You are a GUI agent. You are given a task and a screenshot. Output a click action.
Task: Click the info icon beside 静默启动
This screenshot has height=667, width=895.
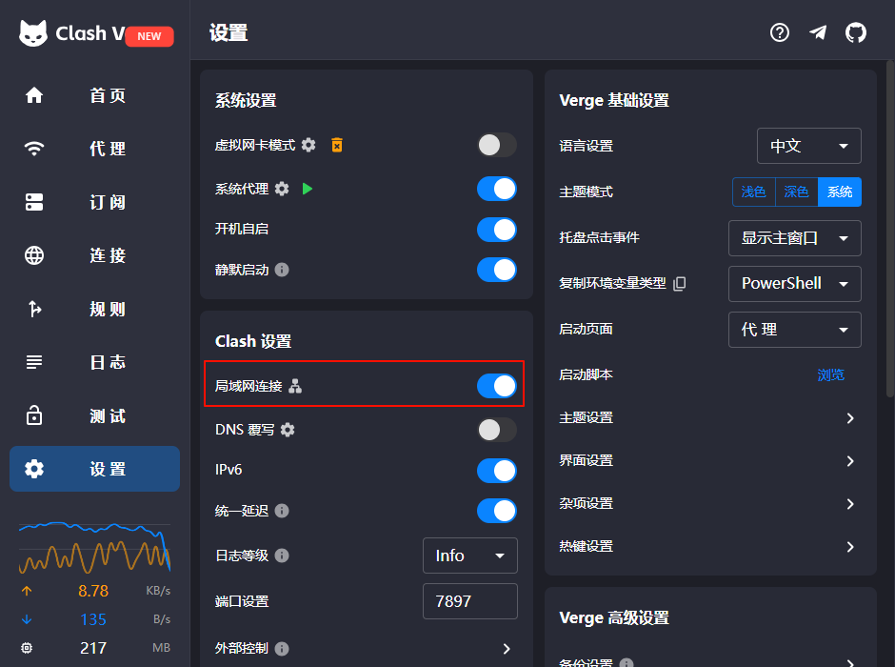[x=282, y=270]
